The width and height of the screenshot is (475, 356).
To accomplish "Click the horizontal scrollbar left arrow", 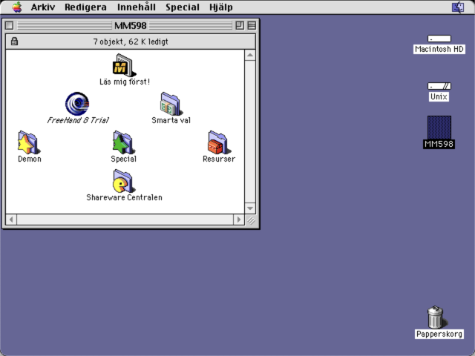I will click(x=11, y=220).
